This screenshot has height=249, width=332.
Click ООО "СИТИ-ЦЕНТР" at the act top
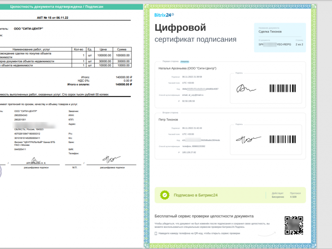pyautogui.click(x=28, y=29)
